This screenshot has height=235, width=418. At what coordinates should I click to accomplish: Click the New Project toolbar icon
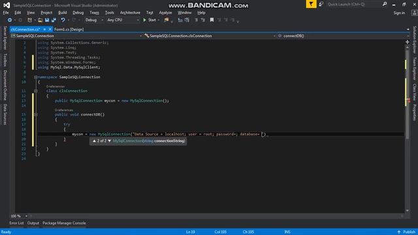pyautogui.click(x=29, y=20)
